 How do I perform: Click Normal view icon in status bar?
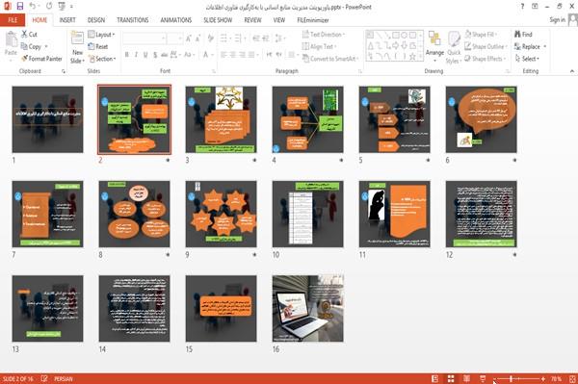click(x=435, y=378)
